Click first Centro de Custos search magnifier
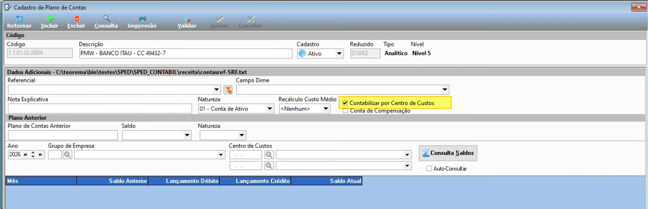 pos(269,155)
